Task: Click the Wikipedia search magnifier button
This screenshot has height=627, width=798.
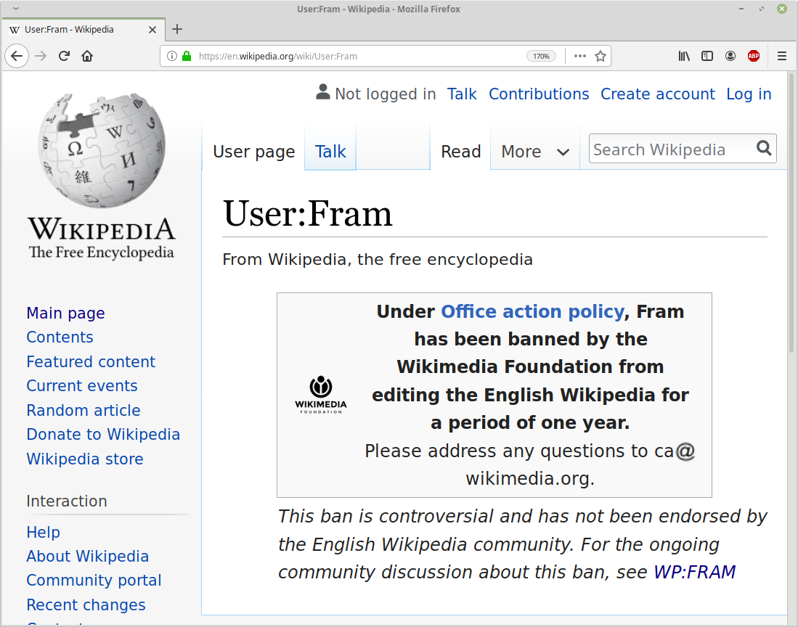Action: [764, 148]
